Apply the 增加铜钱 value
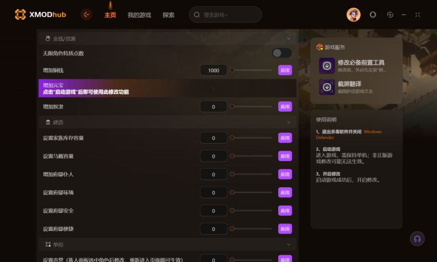The image size is (437, 262). click(x=285, y=70)
